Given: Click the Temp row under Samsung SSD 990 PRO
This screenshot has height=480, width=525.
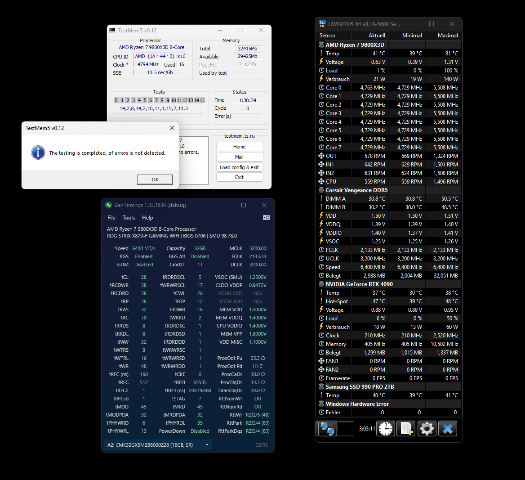Looking at the screenshot, I should pos(388,395).
